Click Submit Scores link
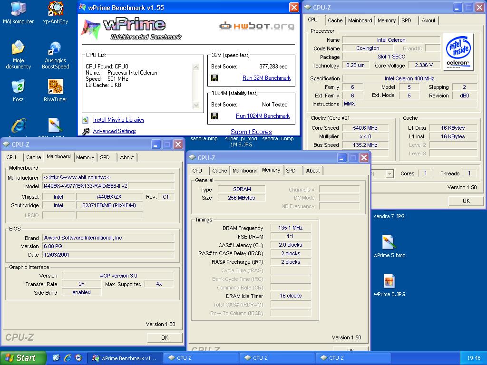Image resolution: width=487 pixels, height=365 pixels. [x=251, y=132]
